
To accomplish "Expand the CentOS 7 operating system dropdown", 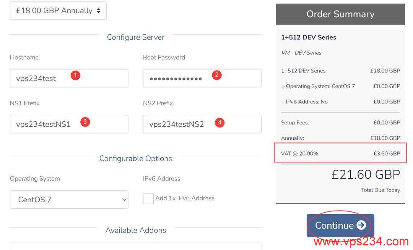I will (69, 200).
